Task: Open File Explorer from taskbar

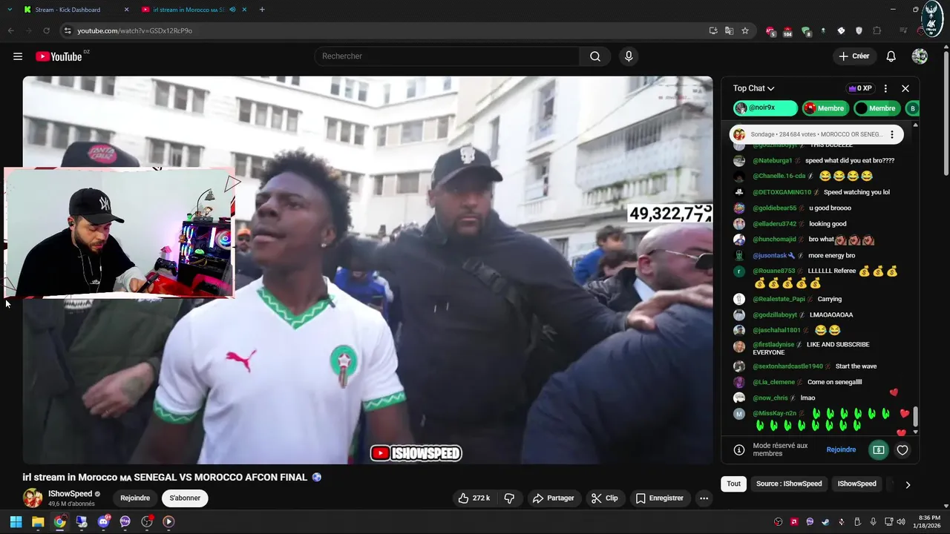Action: tap(38, 521)
